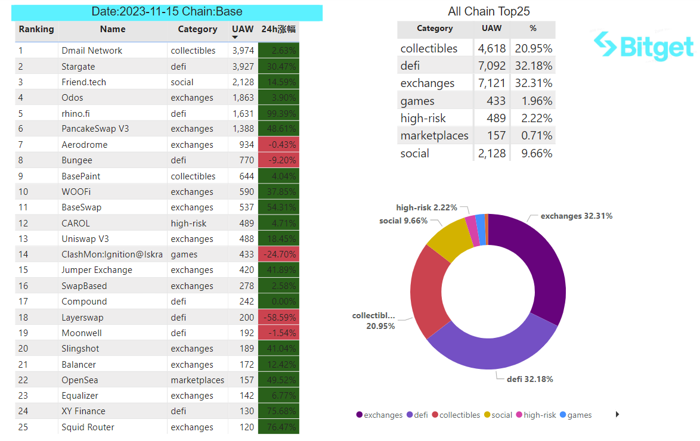Select the Dmail Network row

tap(157, 51)
